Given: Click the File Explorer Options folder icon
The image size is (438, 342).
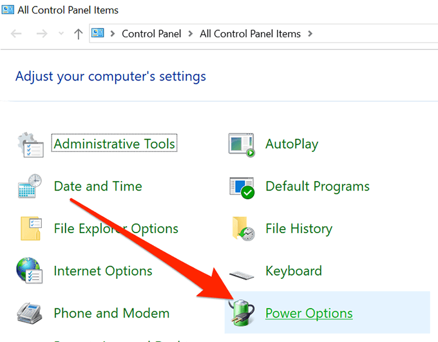Looking at the screenshot, I should pos(30,229).
